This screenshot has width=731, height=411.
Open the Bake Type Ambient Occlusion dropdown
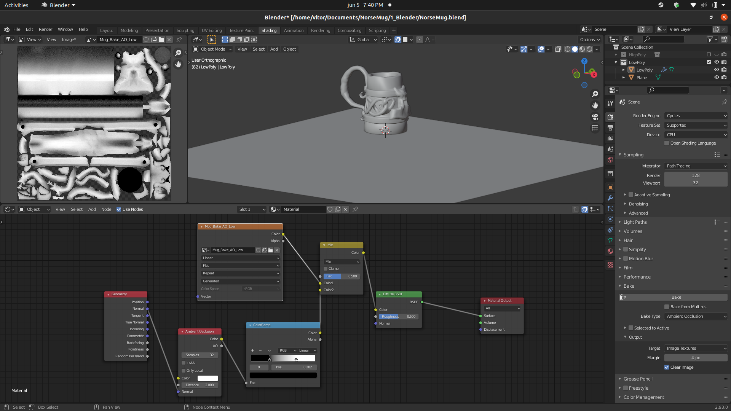pos(696,316)
